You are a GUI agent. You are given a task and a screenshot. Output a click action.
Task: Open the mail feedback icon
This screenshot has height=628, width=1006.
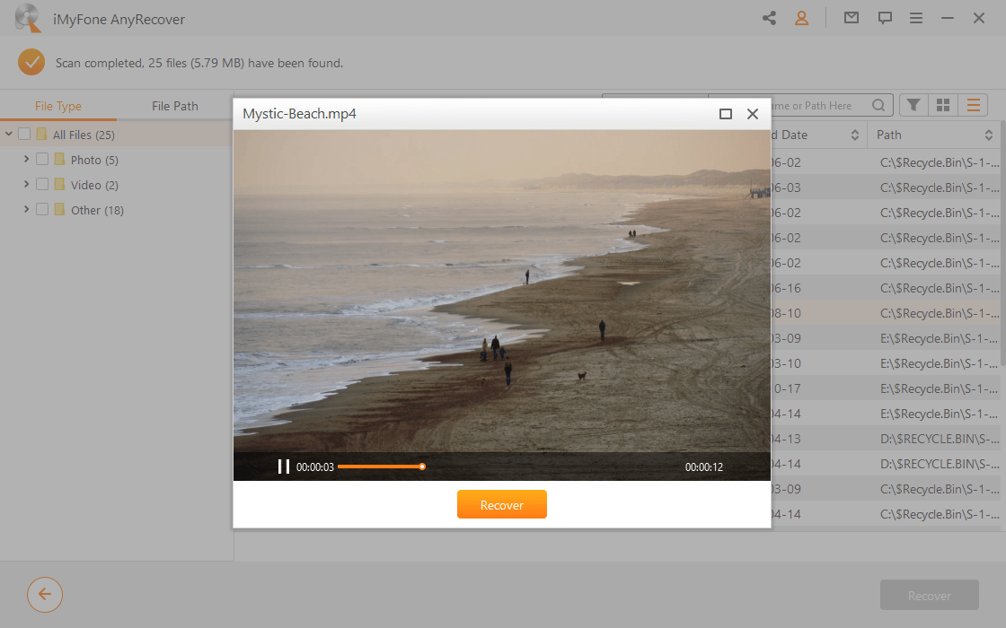pyautogui.click(x=851, y=17)
